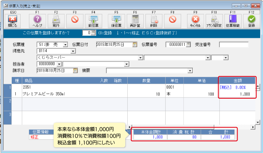
Task: Click the horizontal scrollbar right arrow
Action: (x=253, y=127)
